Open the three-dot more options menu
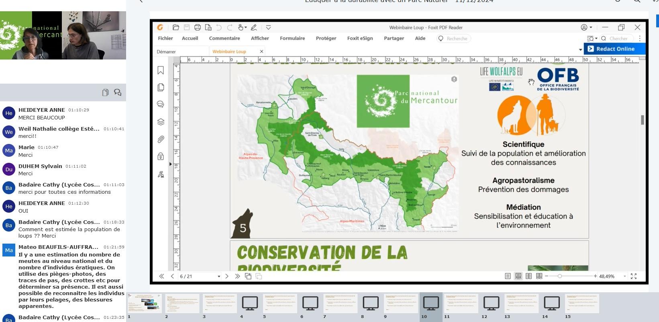The image size is (659, 322). (x=640, y=39)
